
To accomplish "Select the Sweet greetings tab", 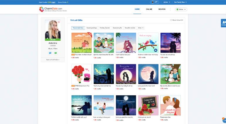I will coord(92,28).
